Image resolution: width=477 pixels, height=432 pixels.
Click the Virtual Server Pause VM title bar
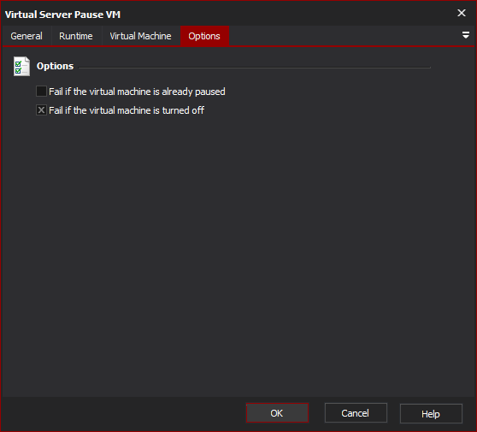point(228,14)
